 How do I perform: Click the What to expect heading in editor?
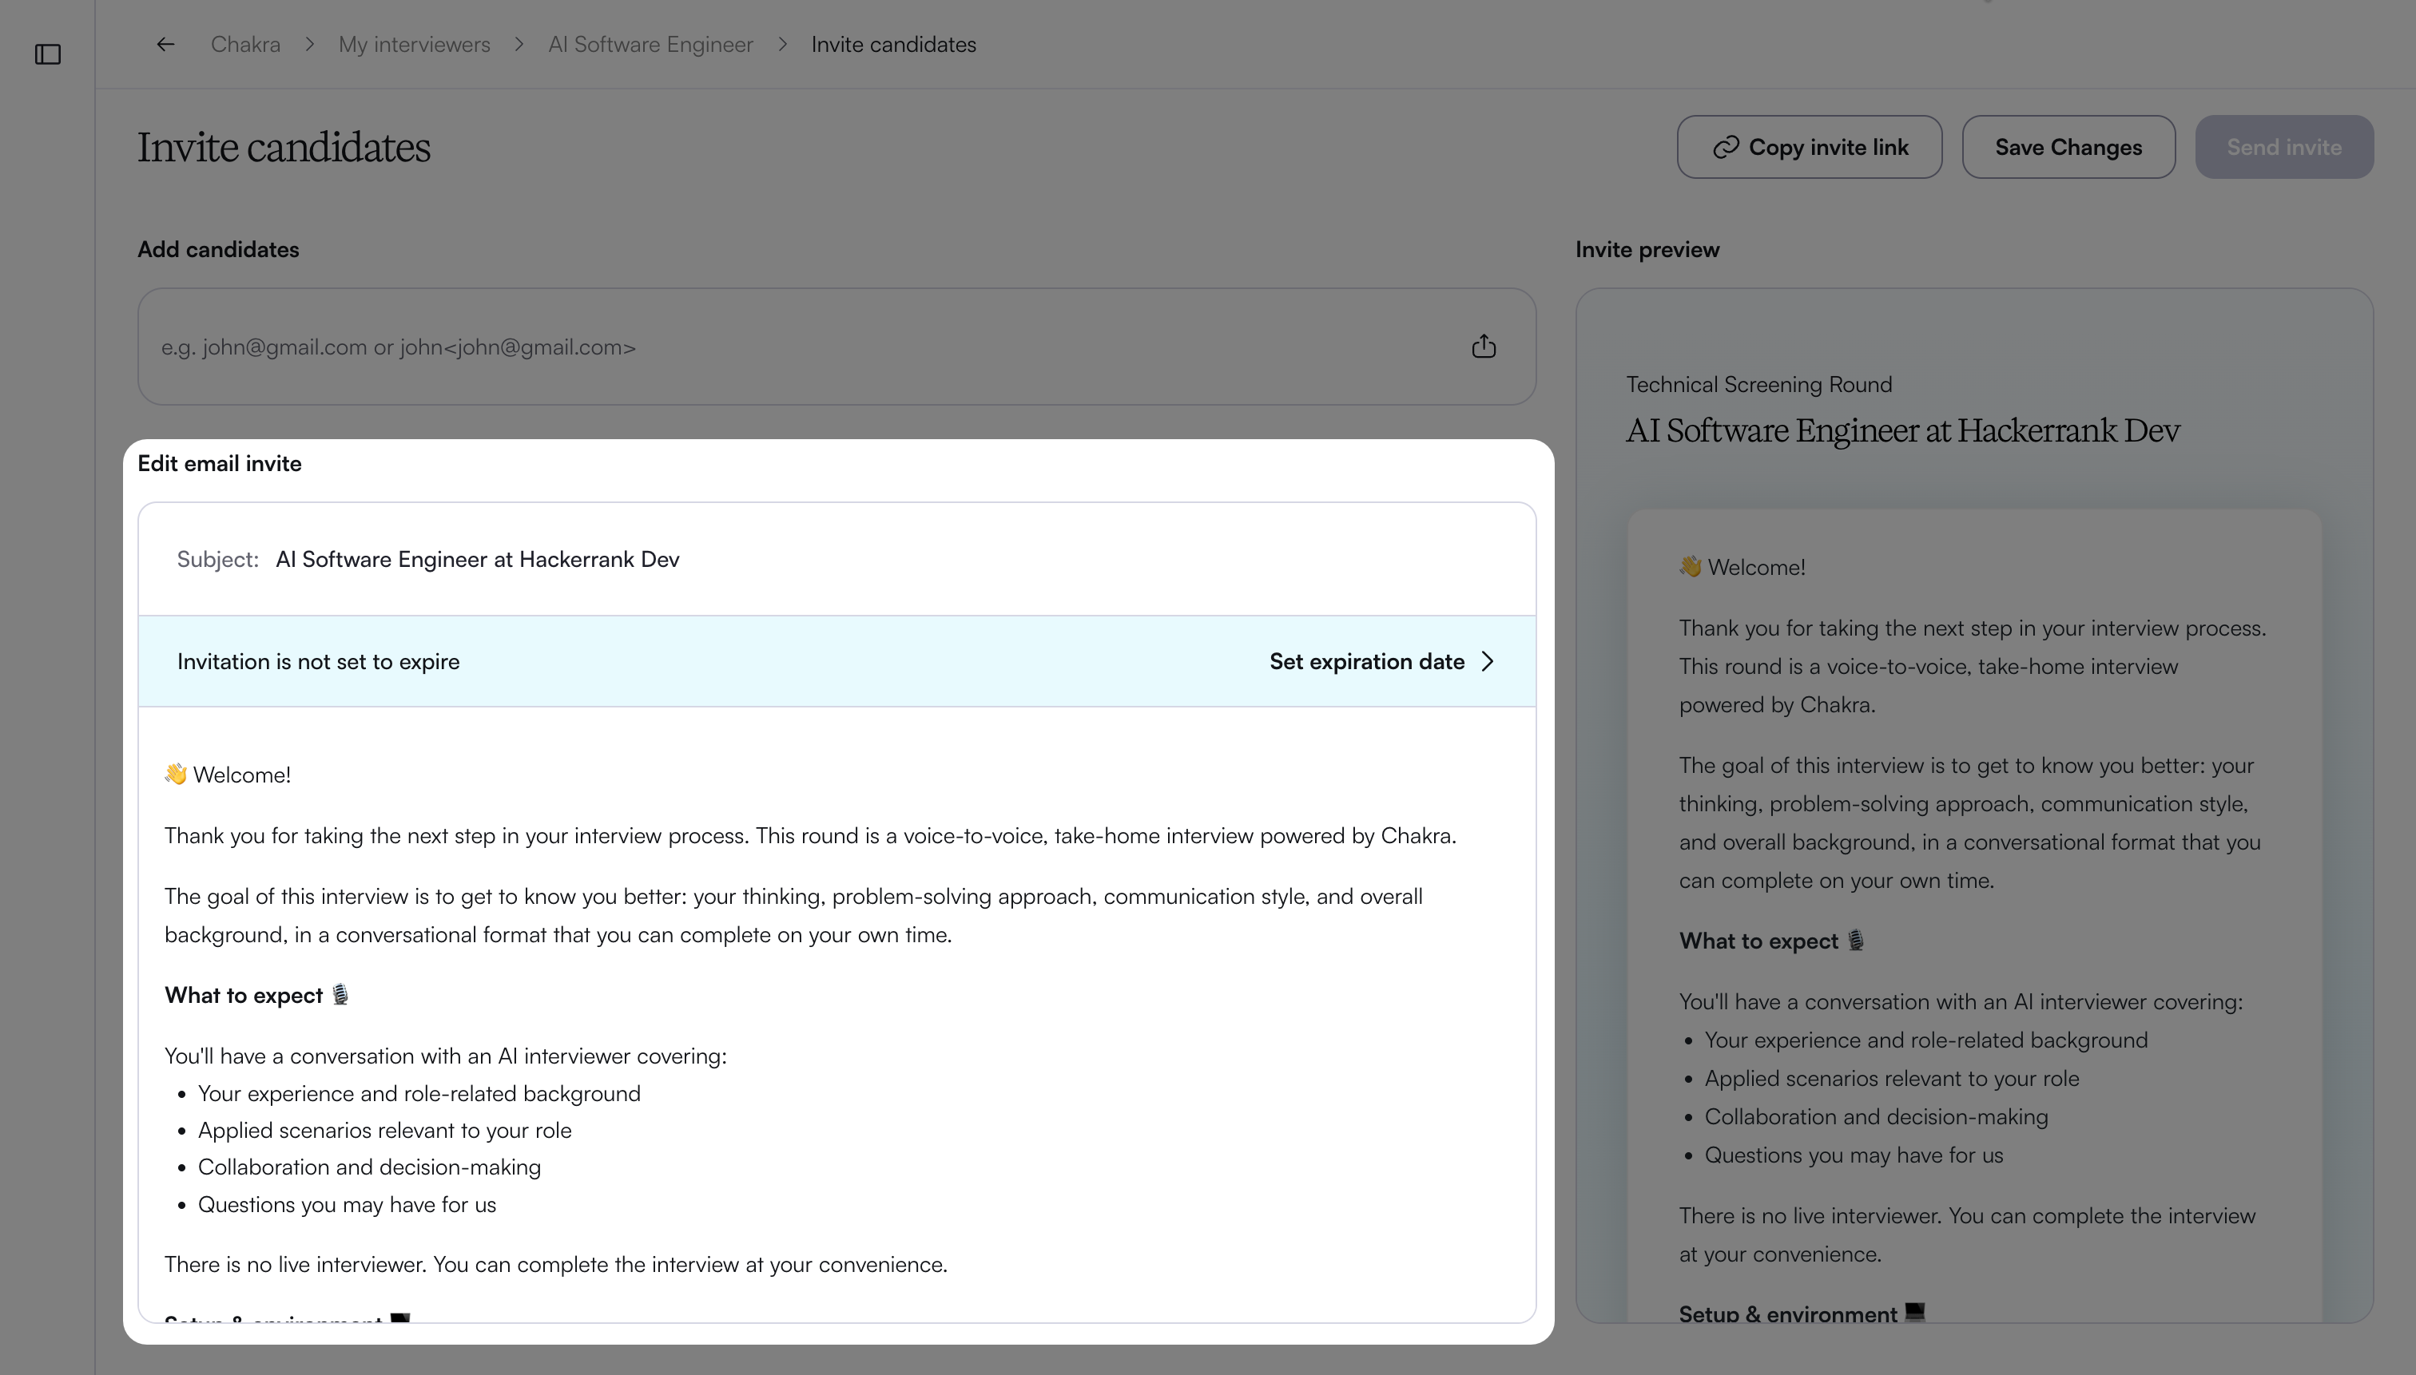tap(257, 994)
